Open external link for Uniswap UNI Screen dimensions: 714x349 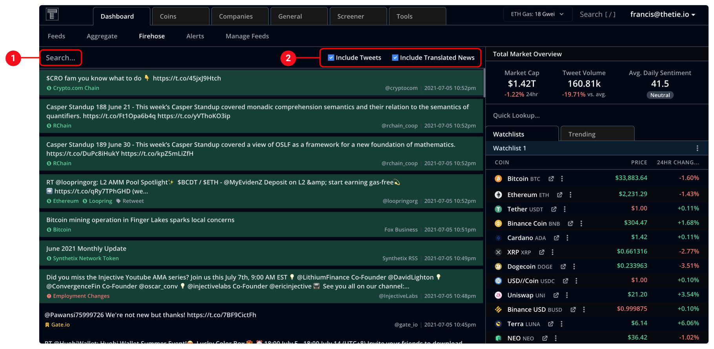[556, 295]
